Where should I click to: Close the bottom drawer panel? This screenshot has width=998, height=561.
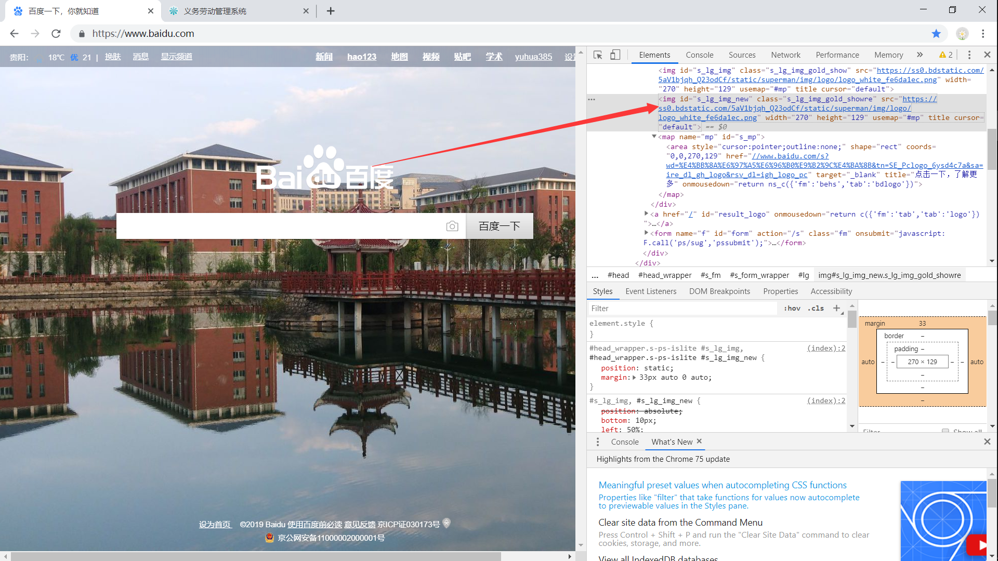point(987,442)
